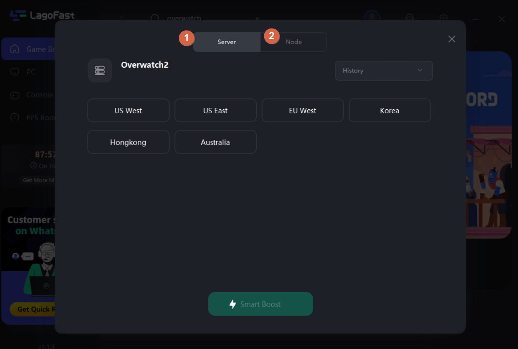This screenshot has width=518, height=349.
Task: Choose the Australia server
Action: pos(215,142)
